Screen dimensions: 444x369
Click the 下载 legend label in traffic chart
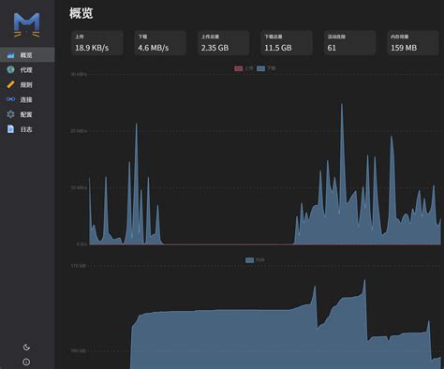point(272,68)
